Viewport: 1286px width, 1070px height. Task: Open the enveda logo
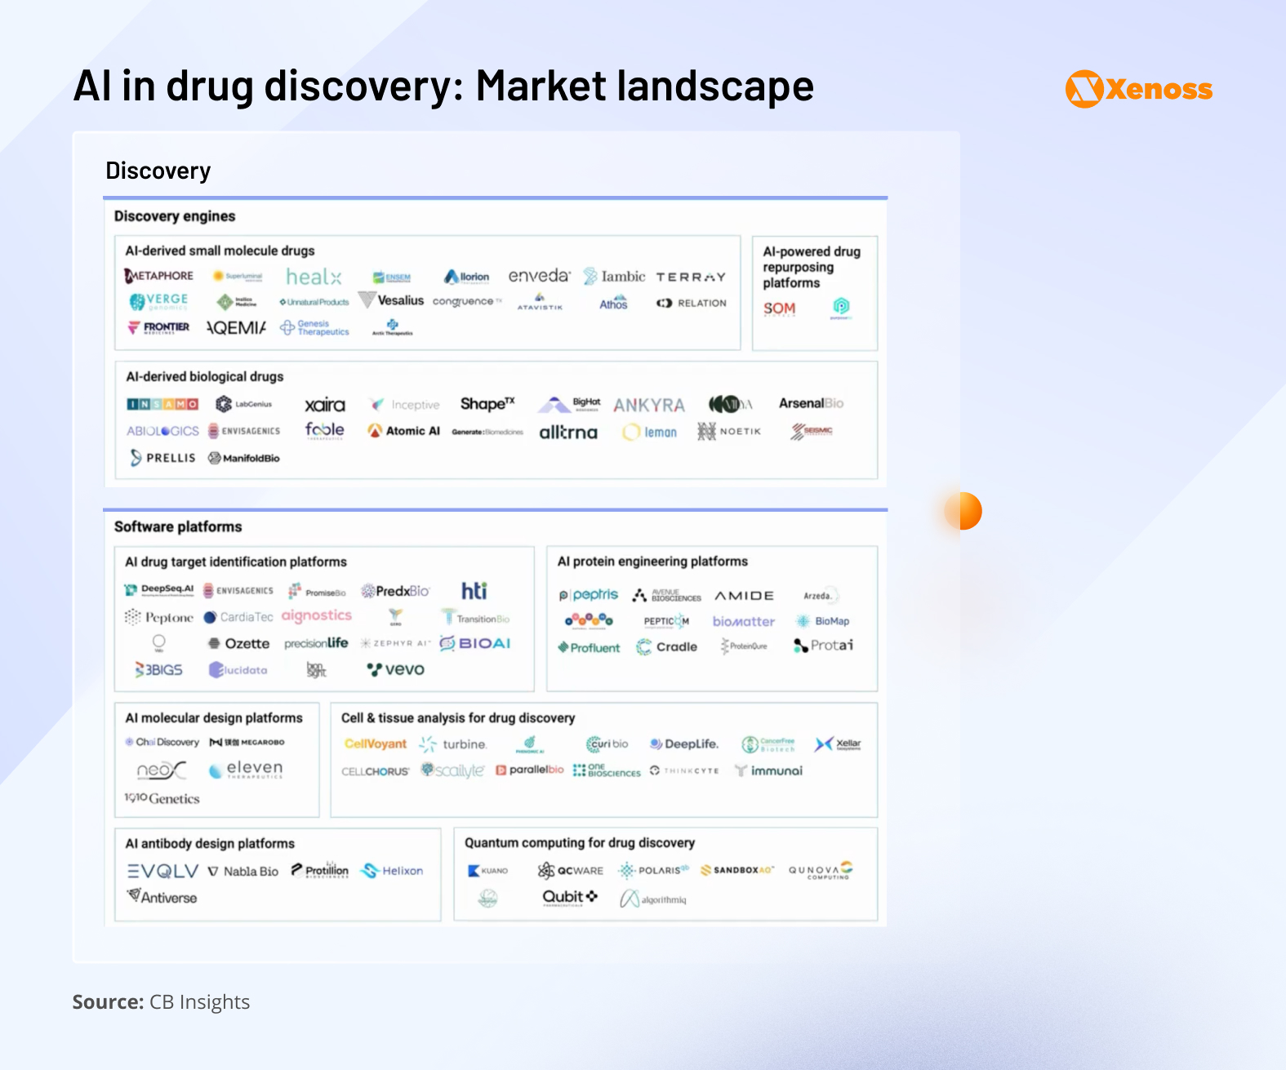coord(539,276)
